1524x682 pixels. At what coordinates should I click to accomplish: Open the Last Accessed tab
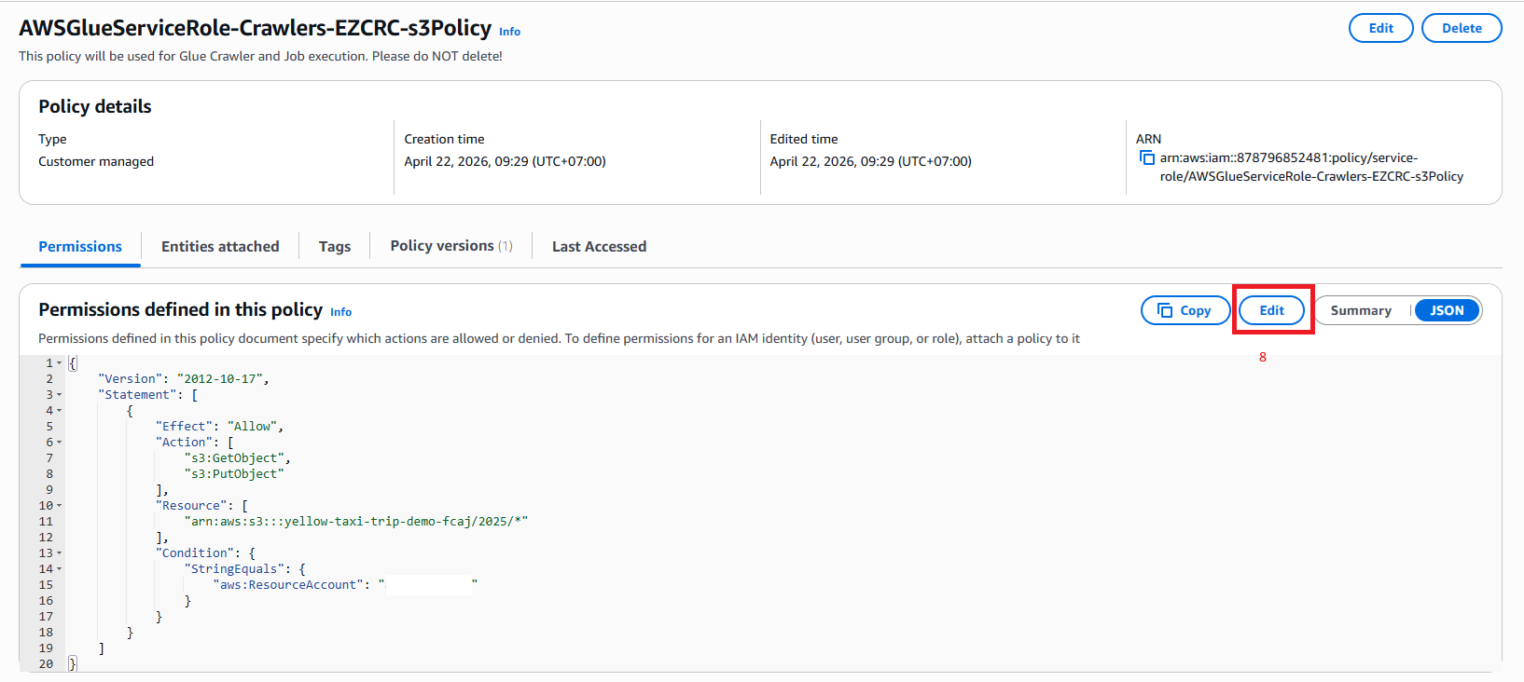(x=599, y=246)
